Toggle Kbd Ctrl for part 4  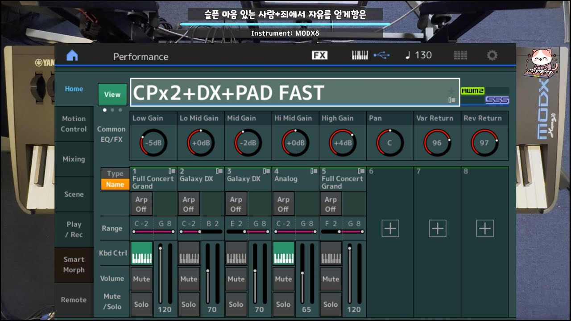(283, 253)
